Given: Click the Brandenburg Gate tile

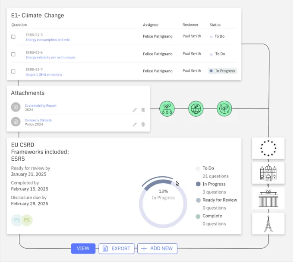Looking at the screenshot, I should tap(268, 198).
